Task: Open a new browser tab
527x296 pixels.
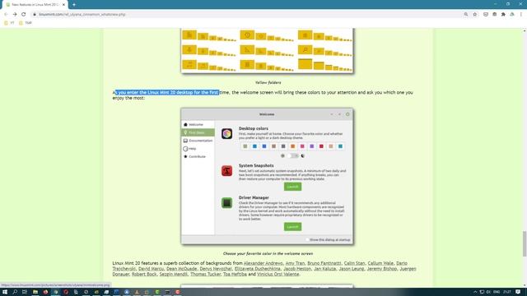Action: coord(74,5)
